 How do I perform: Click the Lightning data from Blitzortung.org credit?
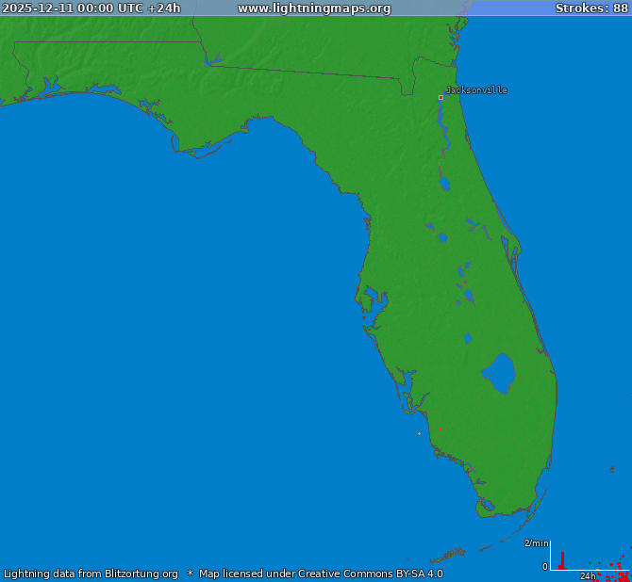coord(91,574)
